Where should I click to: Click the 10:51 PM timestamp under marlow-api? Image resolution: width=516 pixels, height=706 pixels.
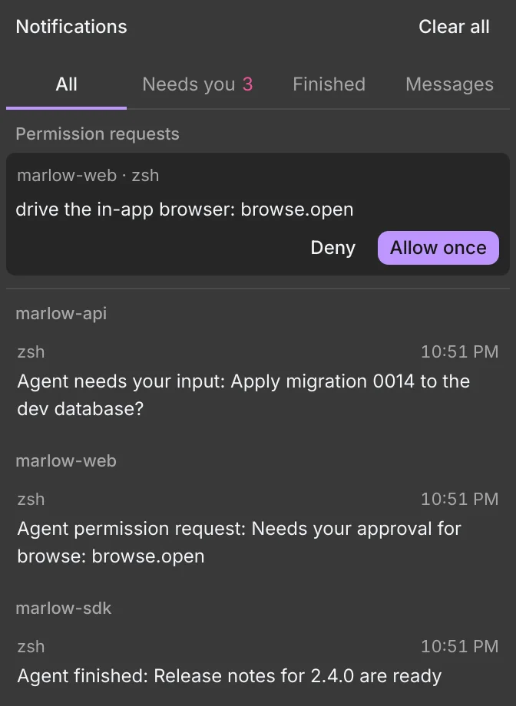click(x=459, y=352)
